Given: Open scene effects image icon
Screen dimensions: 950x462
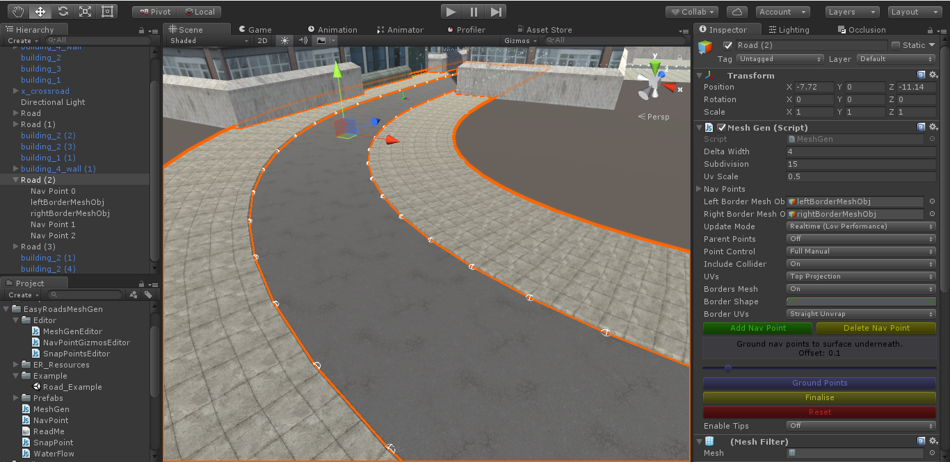Looking at the screenshot, I should 321,40.
